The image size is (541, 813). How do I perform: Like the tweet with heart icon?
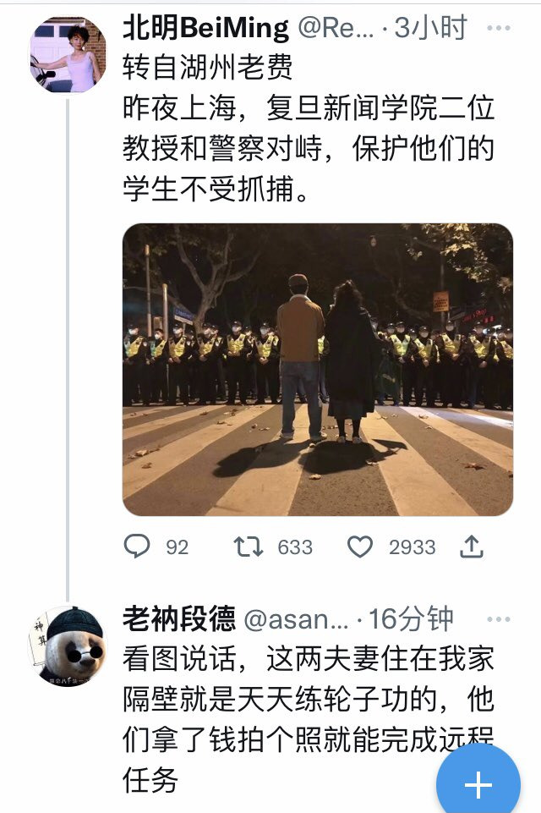(x=359, y=547)
